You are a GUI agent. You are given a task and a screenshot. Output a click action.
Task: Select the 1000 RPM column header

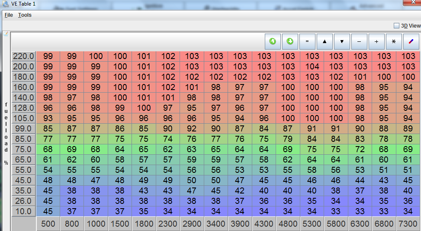point(96,224)
